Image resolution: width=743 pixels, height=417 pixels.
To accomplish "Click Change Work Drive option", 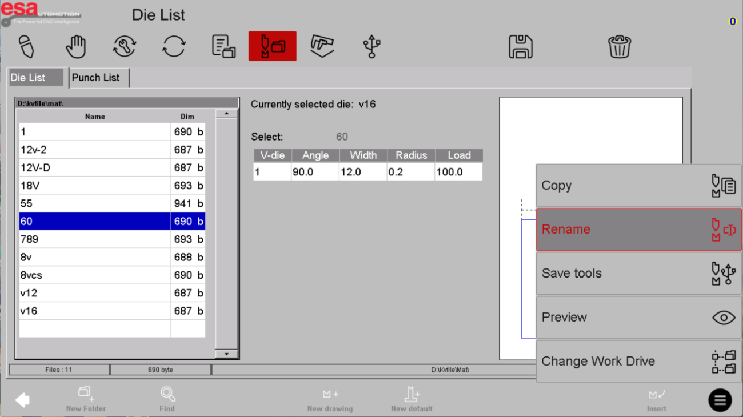I will point(638,362).
